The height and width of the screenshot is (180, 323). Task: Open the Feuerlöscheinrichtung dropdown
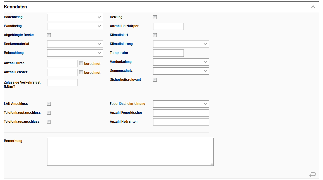coord(181,104)
